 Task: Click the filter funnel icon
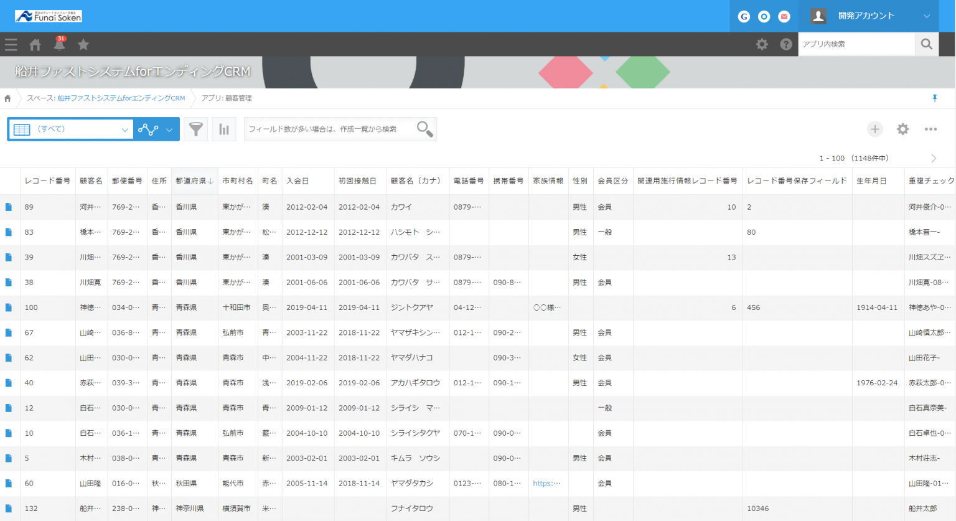pyautogui.click(x=195, y=129)
